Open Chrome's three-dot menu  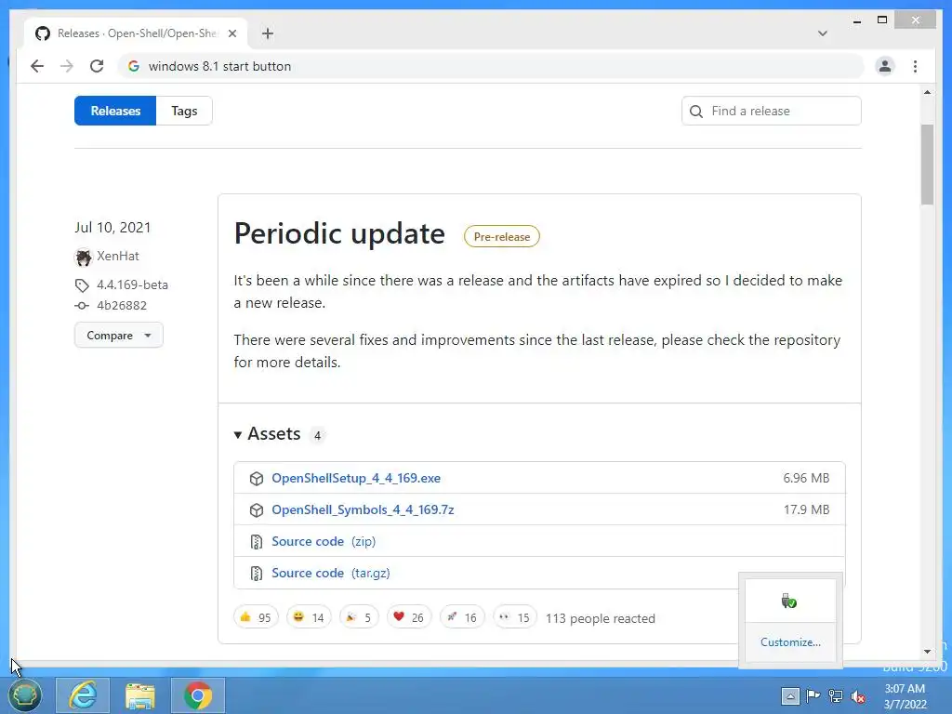tap(915, 66)
